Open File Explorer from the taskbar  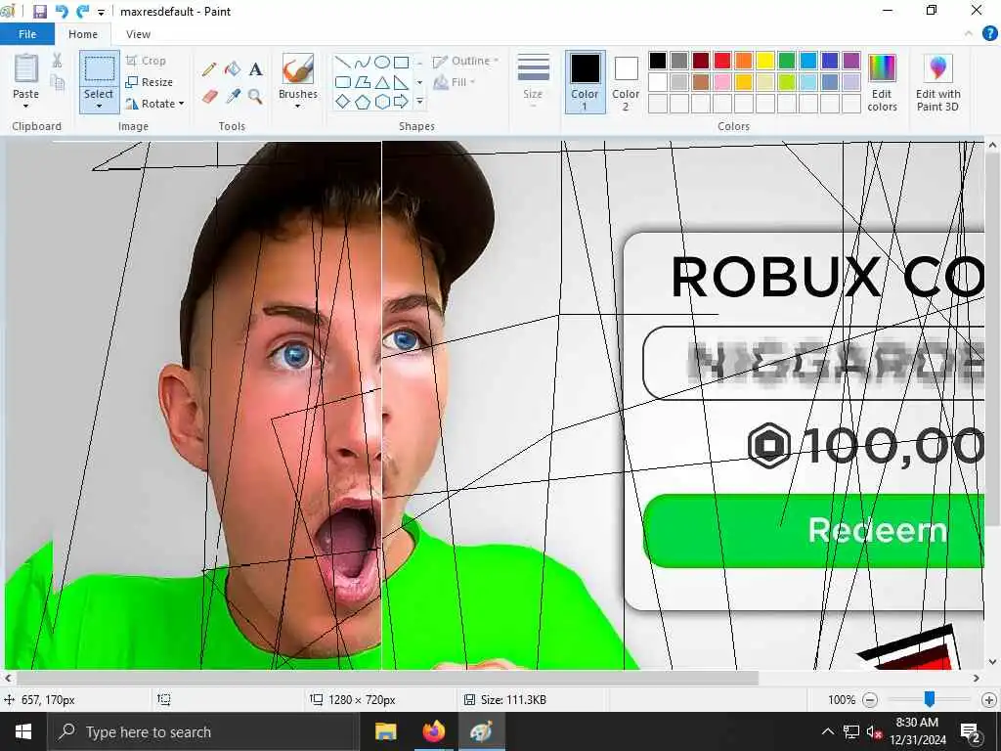[385, 731]
